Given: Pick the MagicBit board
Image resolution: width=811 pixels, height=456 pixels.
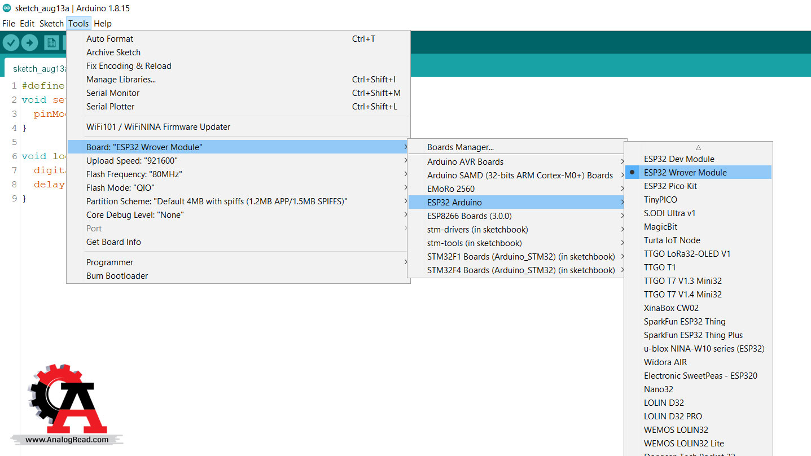Looking at the screenshot, I should (x=698, y=227).
